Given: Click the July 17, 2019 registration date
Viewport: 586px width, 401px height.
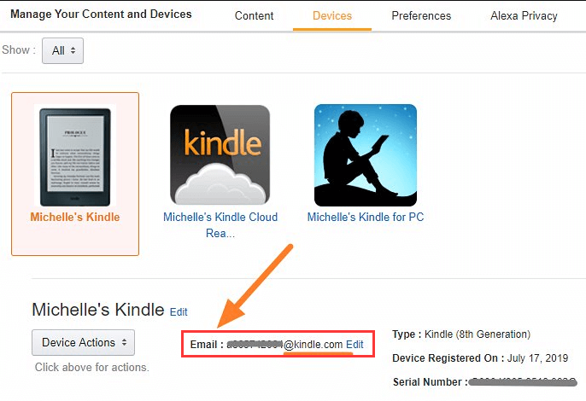Looking at the screenshot, I should point(537,358).
